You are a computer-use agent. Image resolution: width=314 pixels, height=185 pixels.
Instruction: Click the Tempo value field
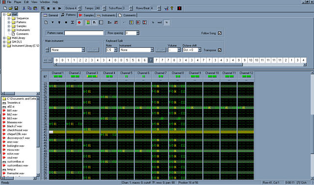click(98, 8)
